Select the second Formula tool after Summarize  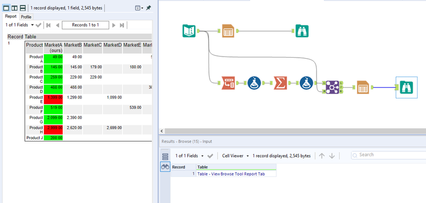[x=307, y=83]
